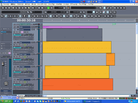Open the wide empty dropdown in top toolbar
The width and height of the screenshot is (138, 103).
pyautogui.click(x=83, y=8)
